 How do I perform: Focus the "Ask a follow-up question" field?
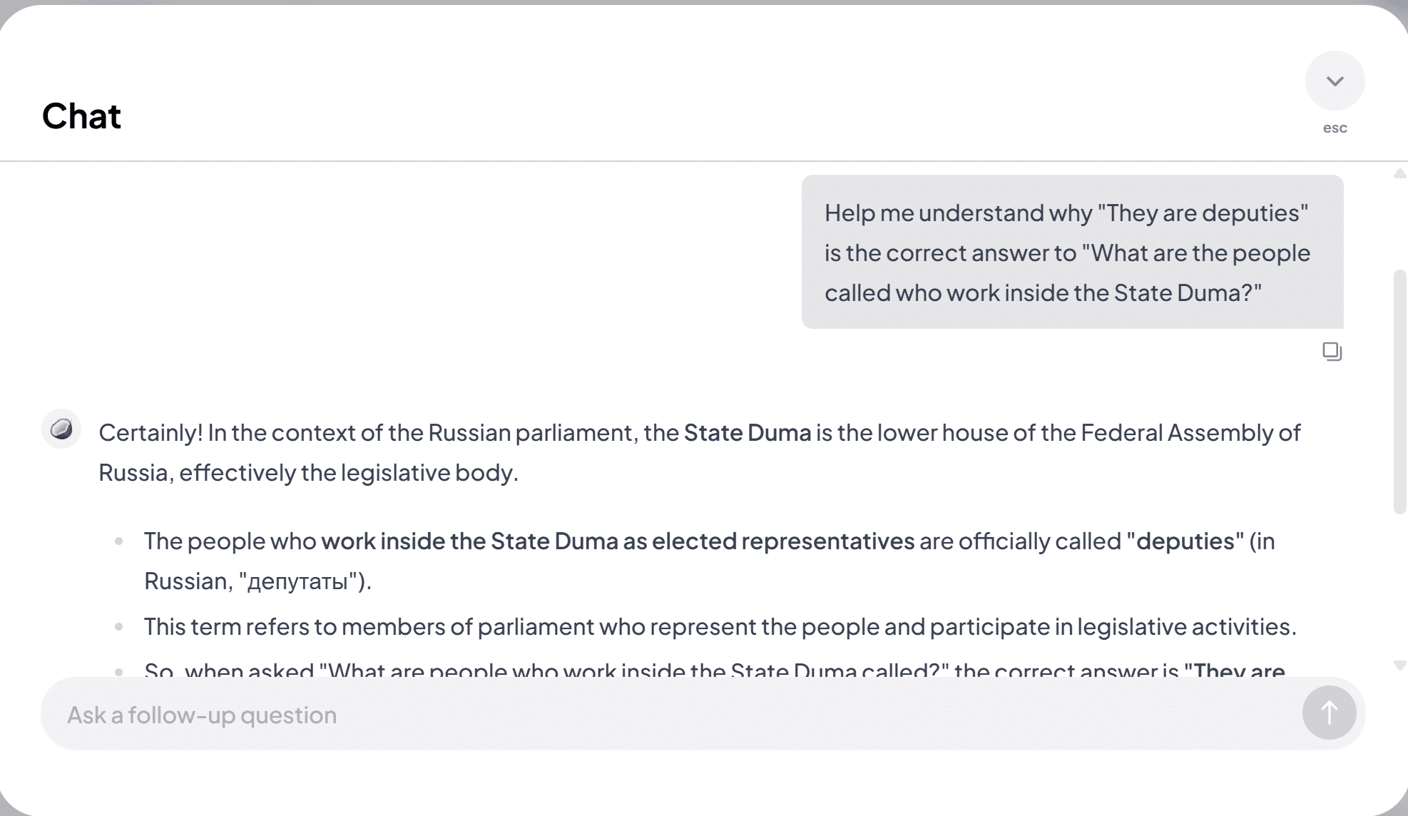click(670, 715)
